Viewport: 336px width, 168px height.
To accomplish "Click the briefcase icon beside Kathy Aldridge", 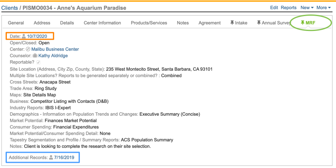I will click(x=35, y=56).
